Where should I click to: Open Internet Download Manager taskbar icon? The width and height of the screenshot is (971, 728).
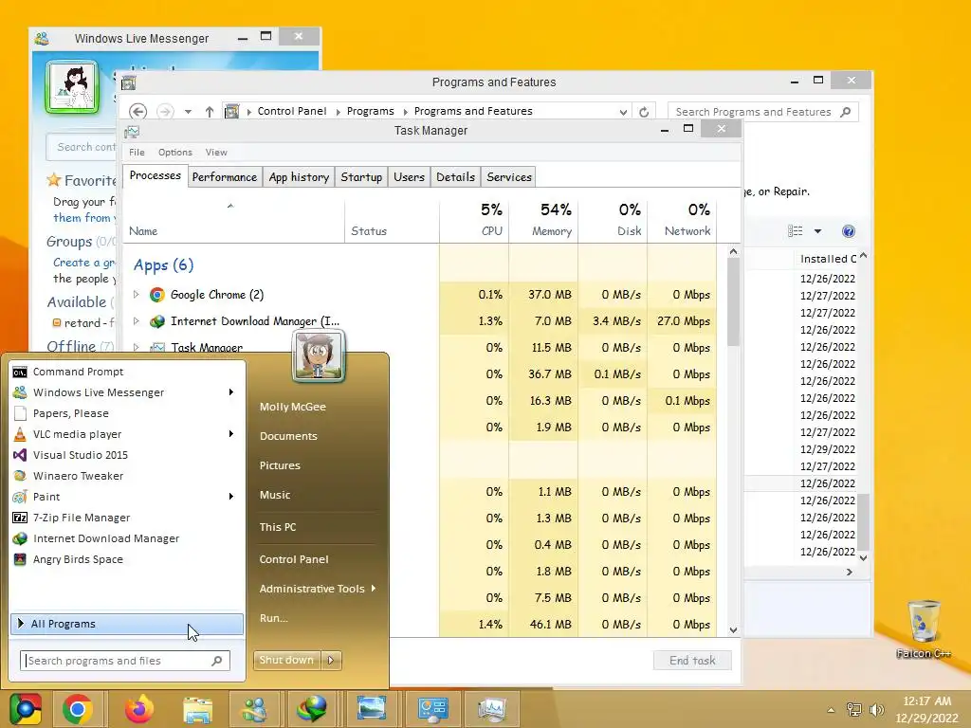coord(311,709)
